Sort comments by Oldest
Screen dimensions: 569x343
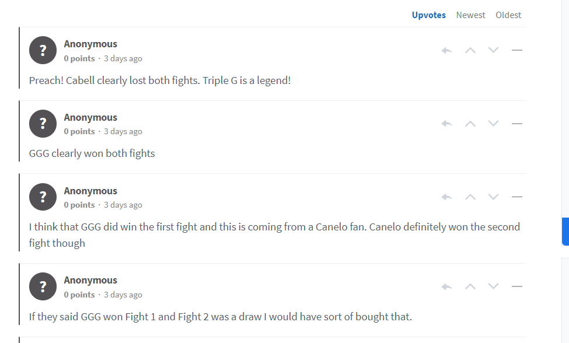508,15
